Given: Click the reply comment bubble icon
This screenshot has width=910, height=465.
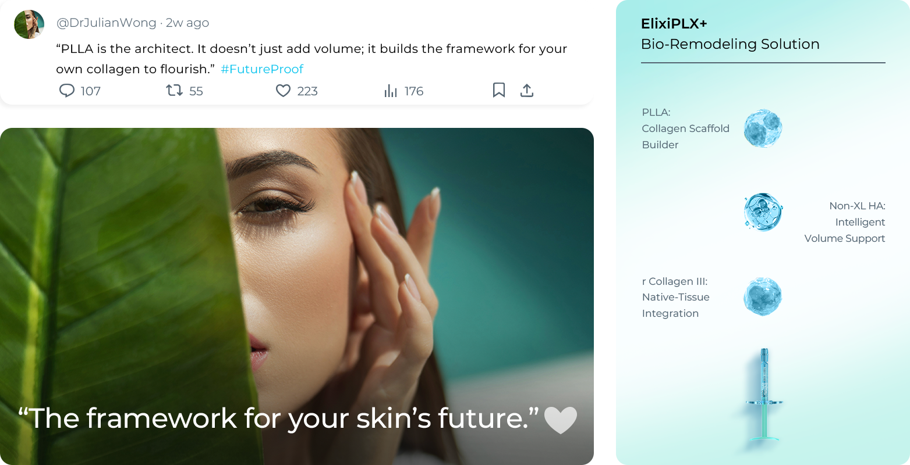Looking at the screenshot, I should tap(67, 91).
